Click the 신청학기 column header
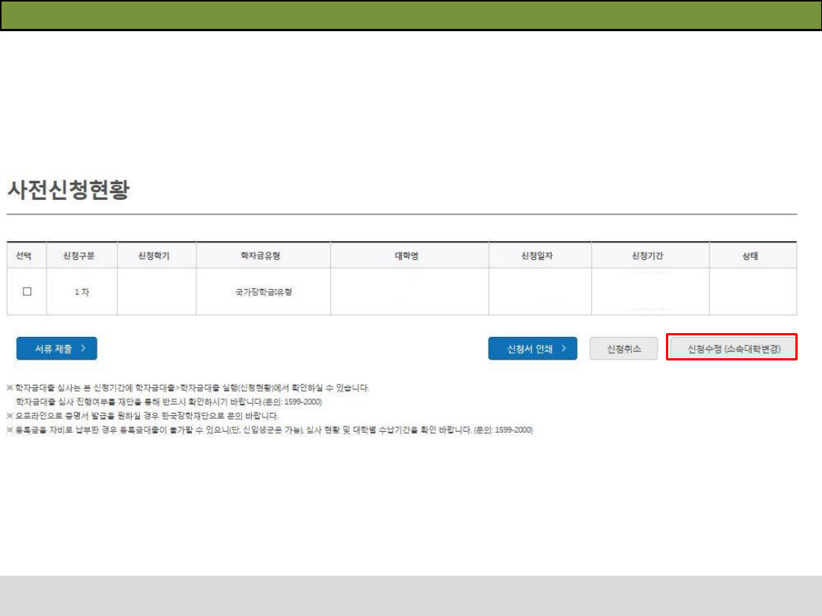Screen dimensions: 822x616 [x=156, y=256]
